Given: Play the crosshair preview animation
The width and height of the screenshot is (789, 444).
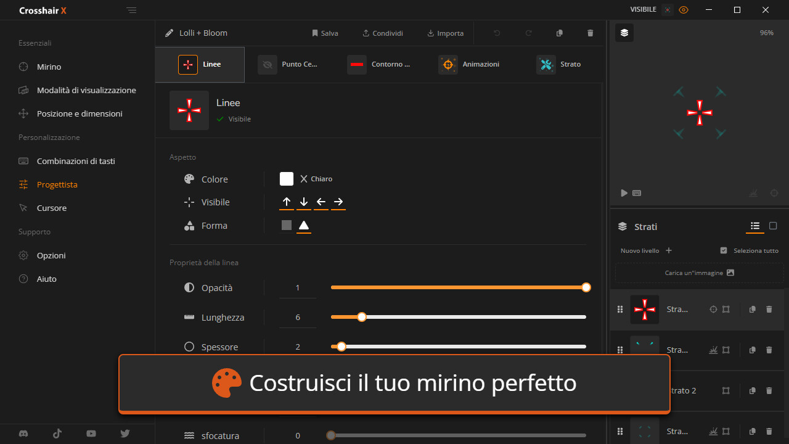Looking at the screenshot, I should pos(624,193).
